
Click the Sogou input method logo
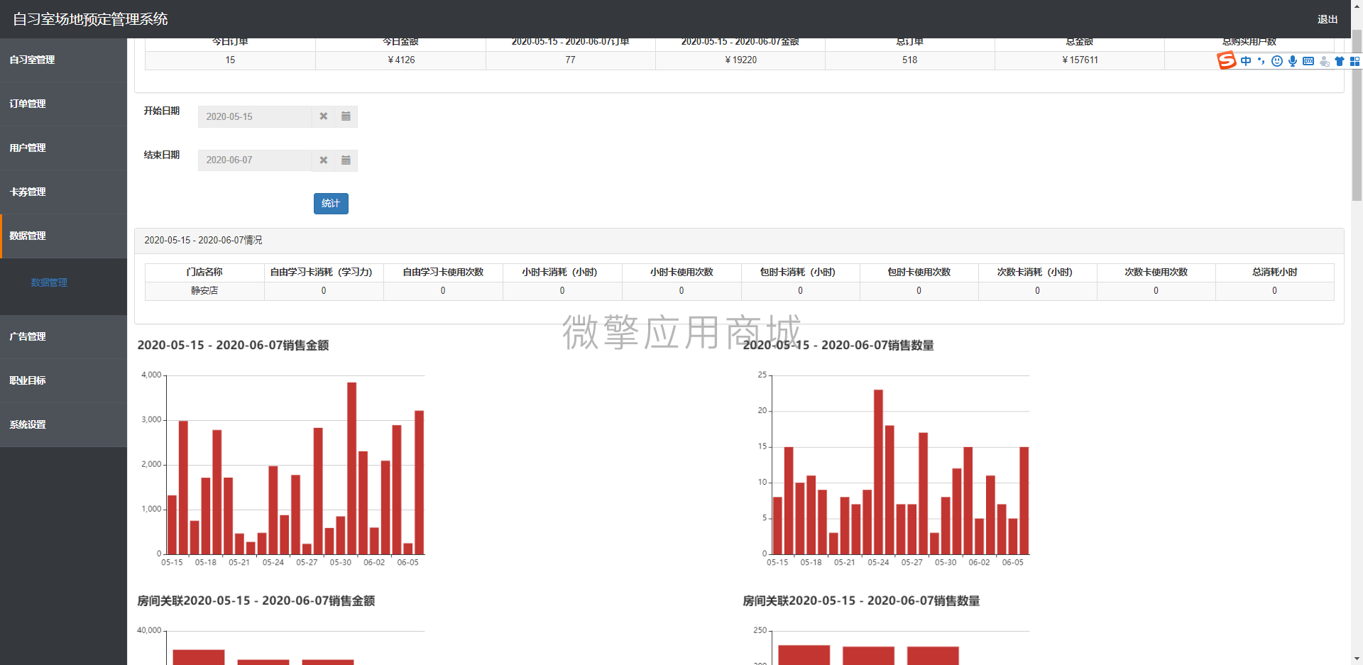pyautogui.click(x=1226, y=61)
